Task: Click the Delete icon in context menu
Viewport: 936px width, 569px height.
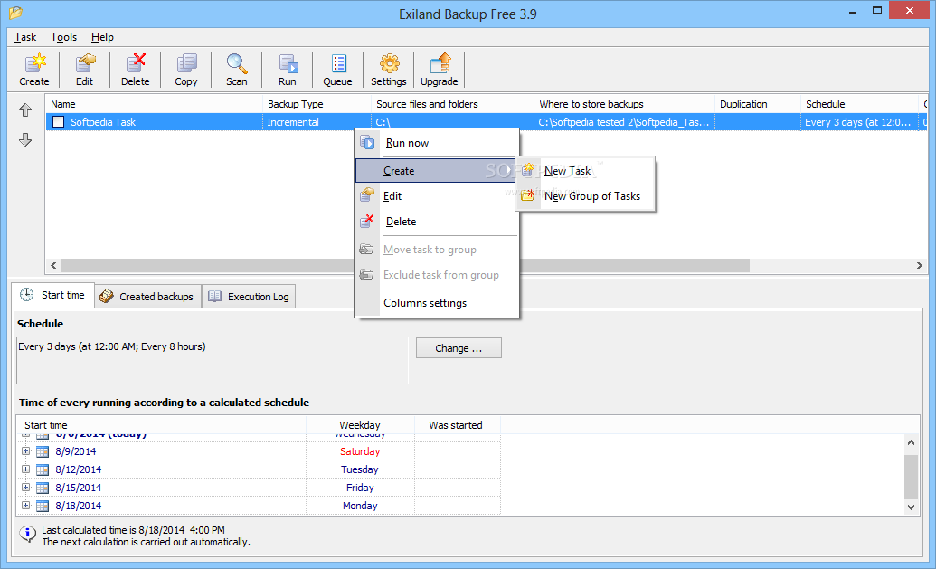Action: 367,222
